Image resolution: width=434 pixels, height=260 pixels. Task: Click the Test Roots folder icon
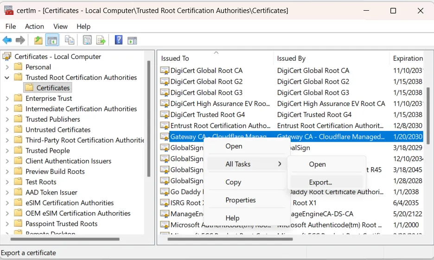tap(18, 182)
